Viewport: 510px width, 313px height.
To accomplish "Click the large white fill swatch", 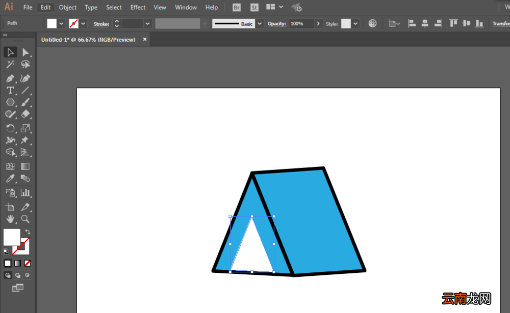I will pyautogui.click(x=12, y=237).
